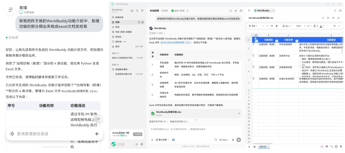Open the 插入 dropdown in the spreadsheet toolbar
Screen dimensions: 345x153
pyautogui.click(x=287, y=26)
